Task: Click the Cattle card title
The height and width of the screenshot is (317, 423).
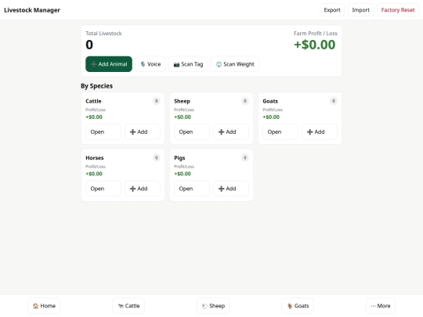Action: tap(93, 101)
